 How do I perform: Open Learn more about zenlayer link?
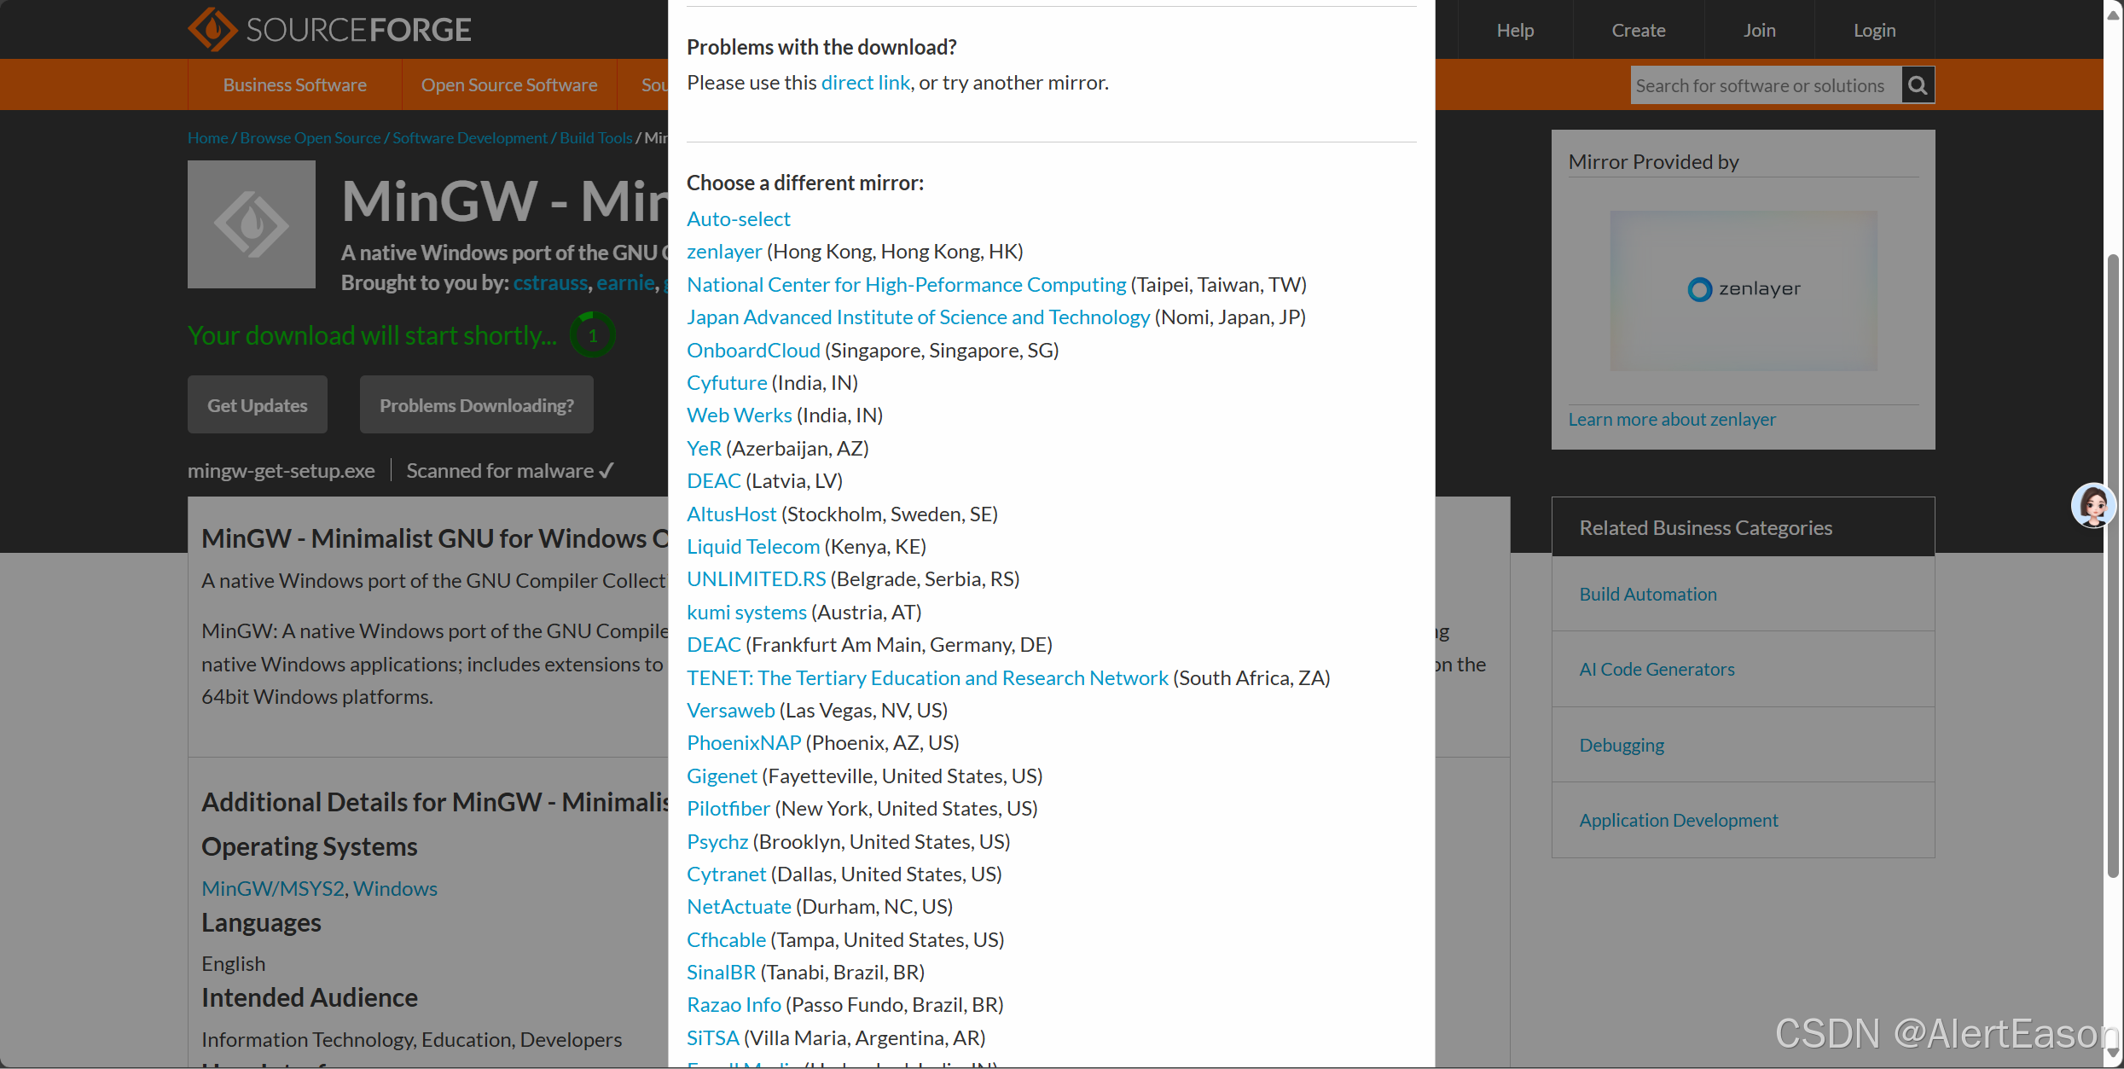(x=1671, y=420)
